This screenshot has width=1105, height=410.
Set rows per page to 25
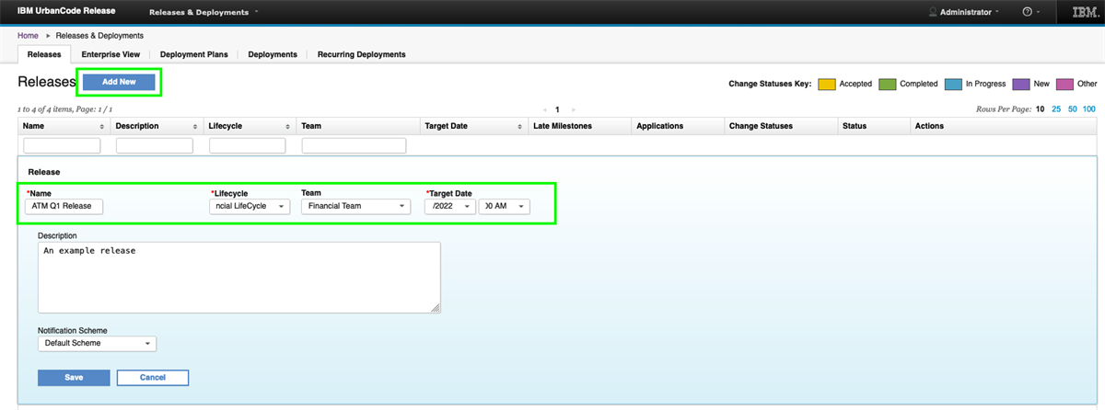(x=1057, y=109)
